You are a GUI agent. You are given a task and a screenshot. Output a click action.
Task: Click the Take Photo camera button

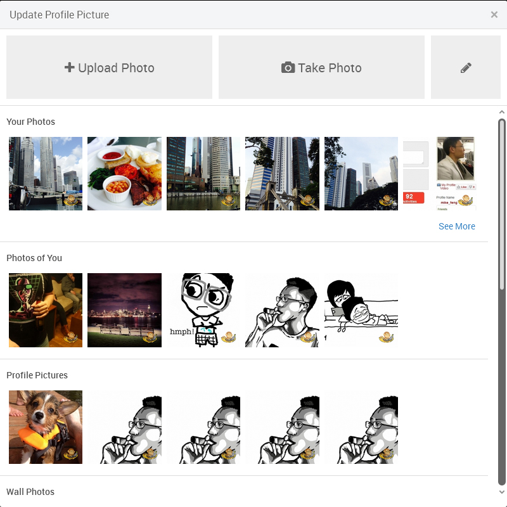[321, 67]
